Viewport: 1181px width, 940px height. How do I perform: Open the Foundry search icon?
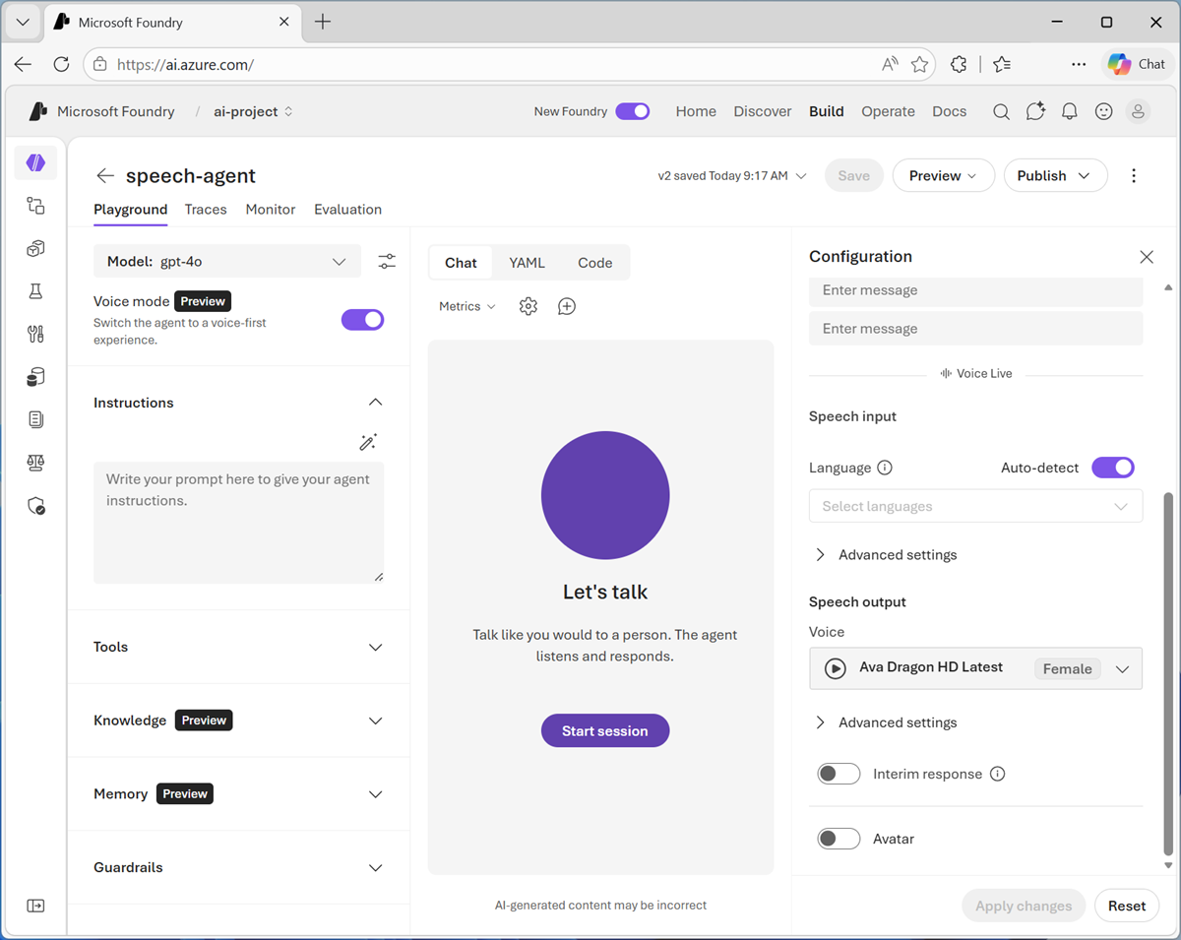click(x=1001, y=112)
